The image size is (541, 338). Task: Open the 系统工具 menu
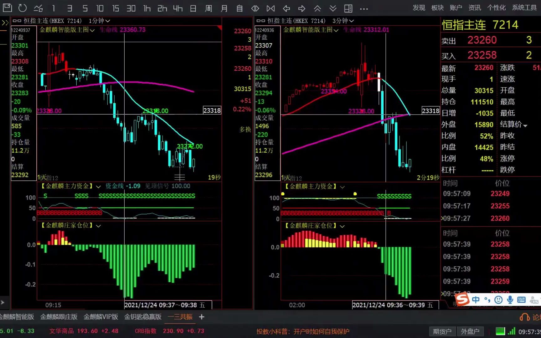[524, 8]
